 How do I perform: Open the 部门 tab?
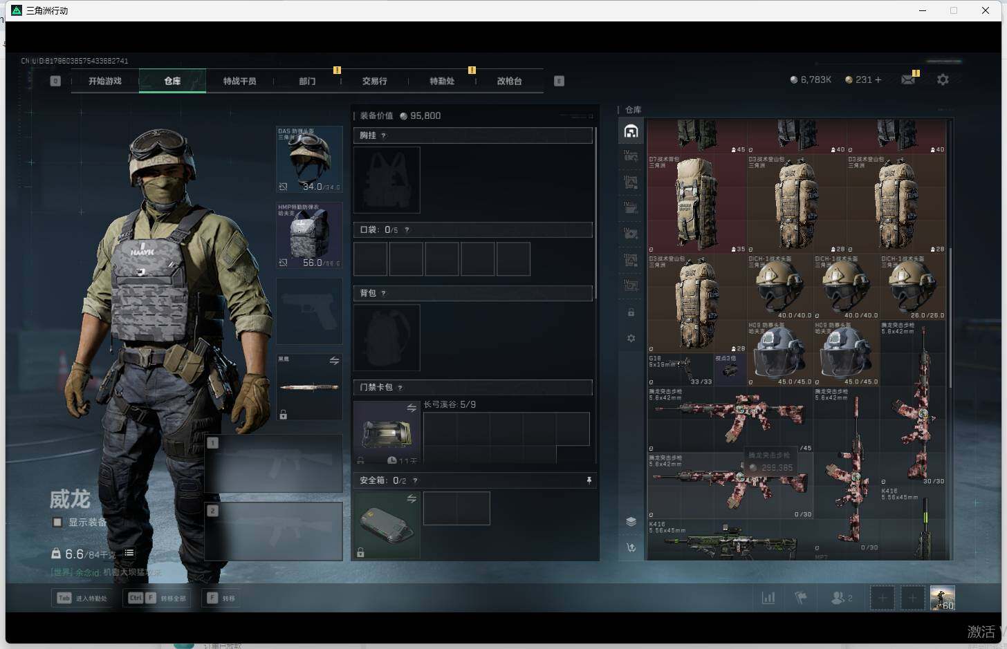point(307,81)
